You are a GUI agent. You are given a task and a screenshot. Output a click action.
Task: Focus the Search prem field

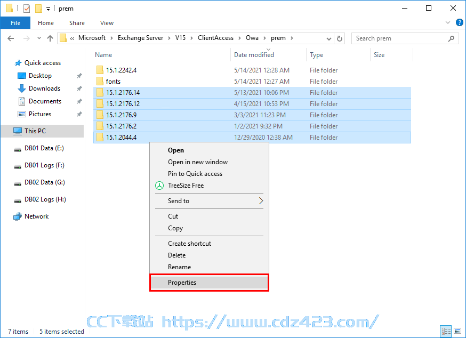click(x=405, y=38)
